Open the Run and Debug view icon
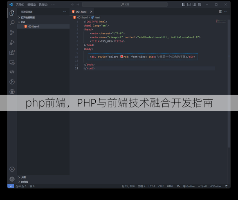 pos(12,42)
